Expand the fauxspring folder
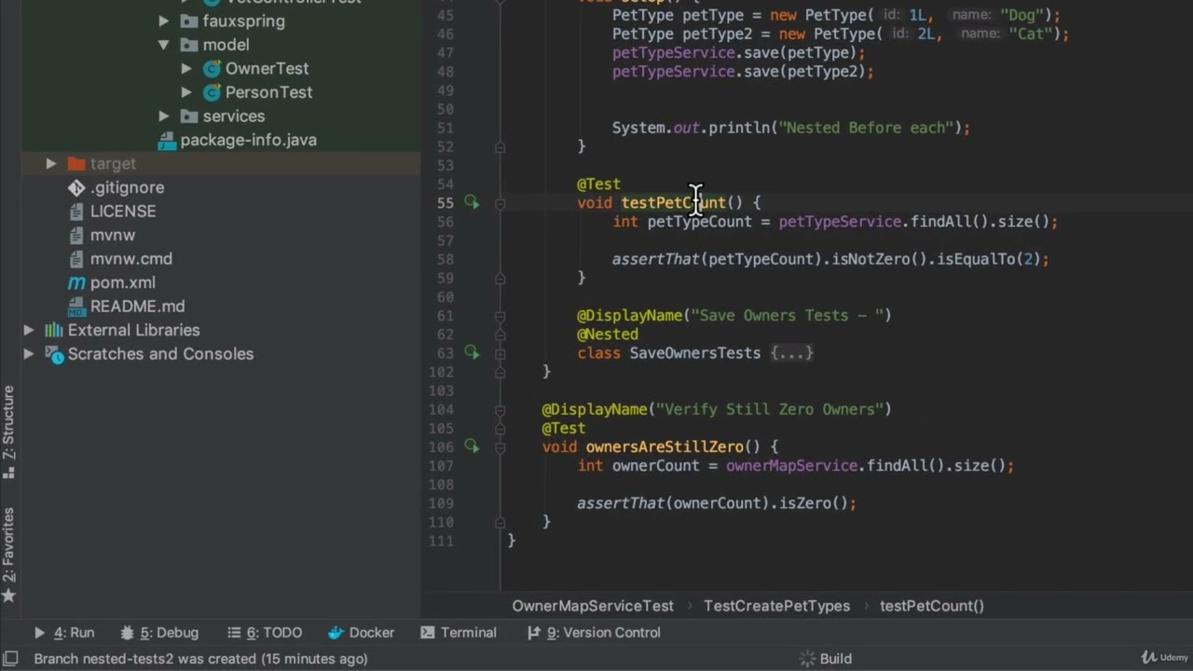The image size is (1193, 671). 164,21
